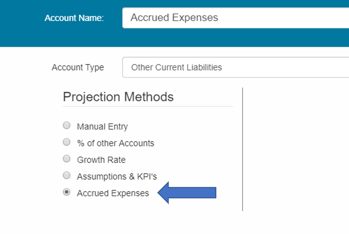Click the Projection Methods heading
This screenshot has width=349, height=234.
(x=118, y=97)
